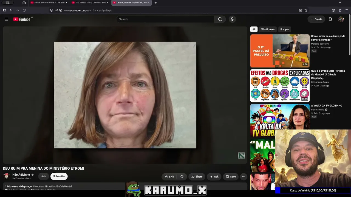Image resolution: width=351 pixels, height=197 pixels.
Task: Open the browser profile account icon
Action: coord(333,10)
